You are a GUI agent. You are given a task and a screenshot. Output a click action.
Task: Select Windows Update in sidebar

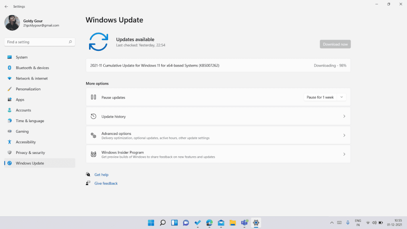(40, 163)
